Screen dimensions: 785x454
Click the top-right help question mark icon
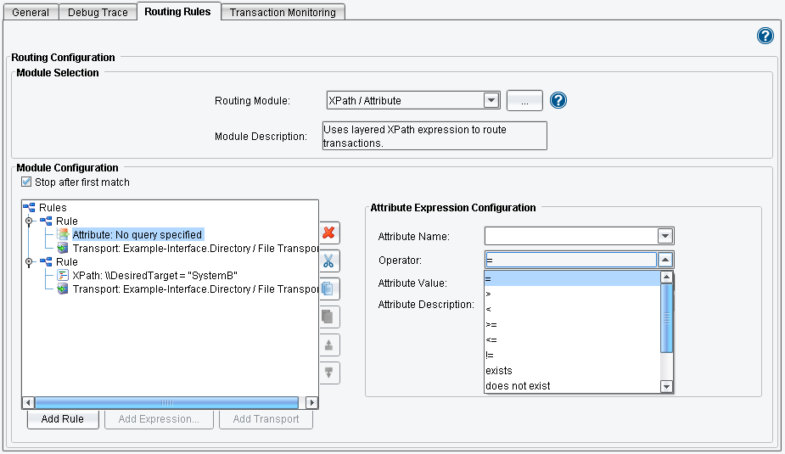(x=765, y=36)
